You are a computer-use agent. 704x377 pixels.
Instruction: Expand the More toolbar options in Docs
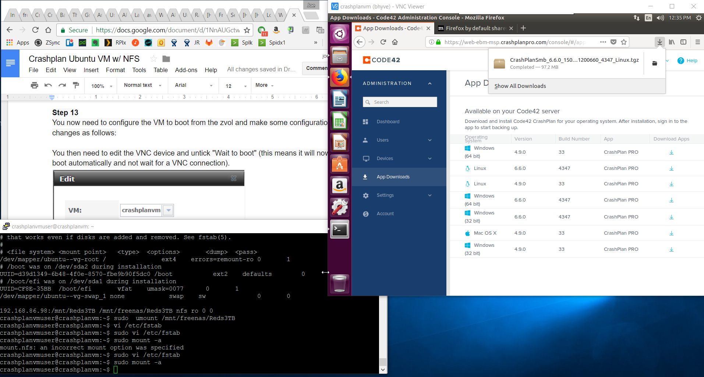[x=265, y=85]
